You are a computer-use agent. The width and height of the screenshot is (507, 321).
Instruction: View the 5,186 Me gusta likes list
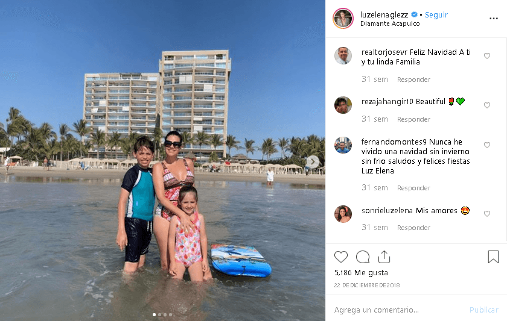pyautogui.click(x=361, y=273)
